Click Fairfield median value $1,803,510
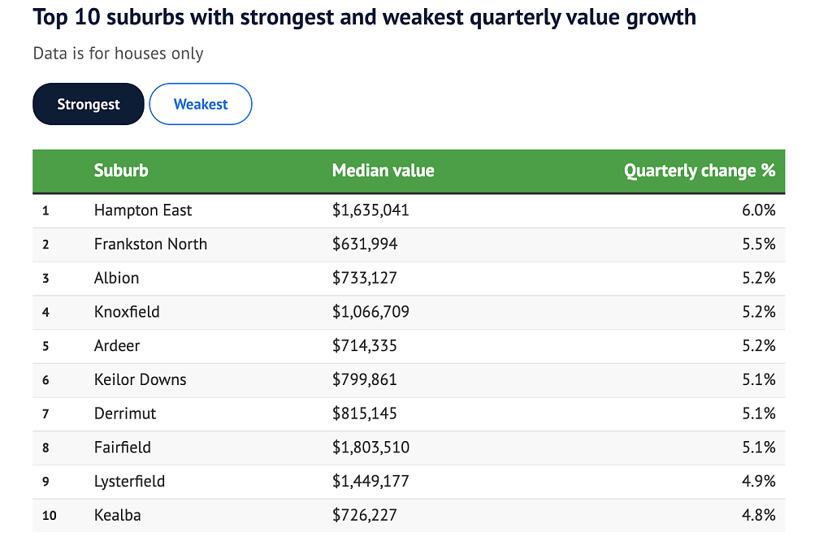 pos(370,448)
